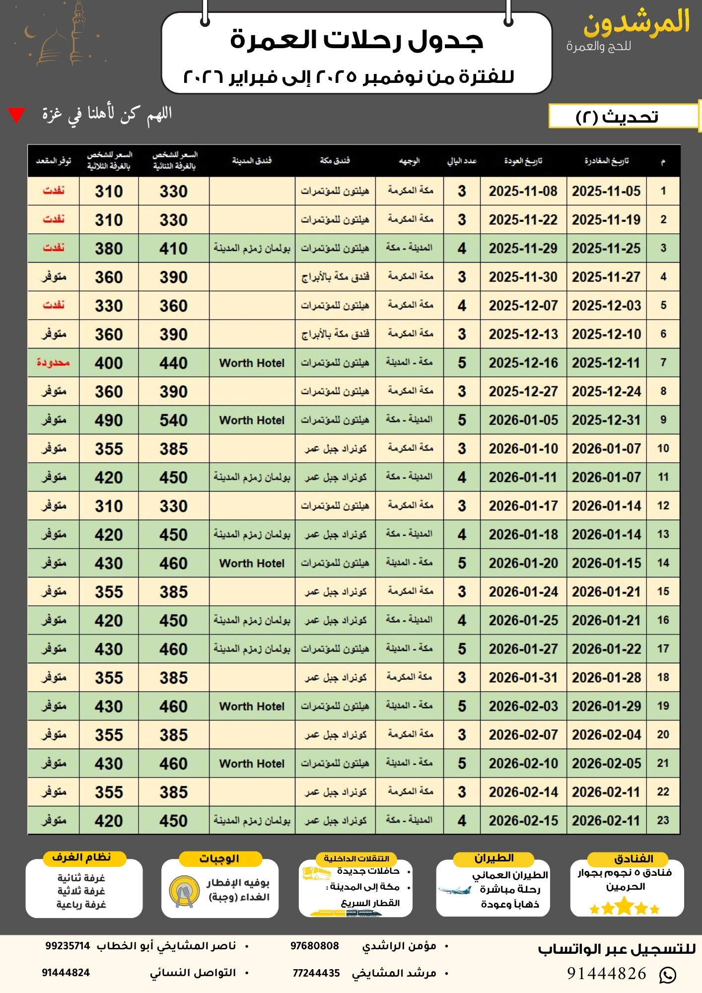This screenshot has width=702, height=993.
Task: Click the red downward triangle arrow
Action: [x=16, y=115]
